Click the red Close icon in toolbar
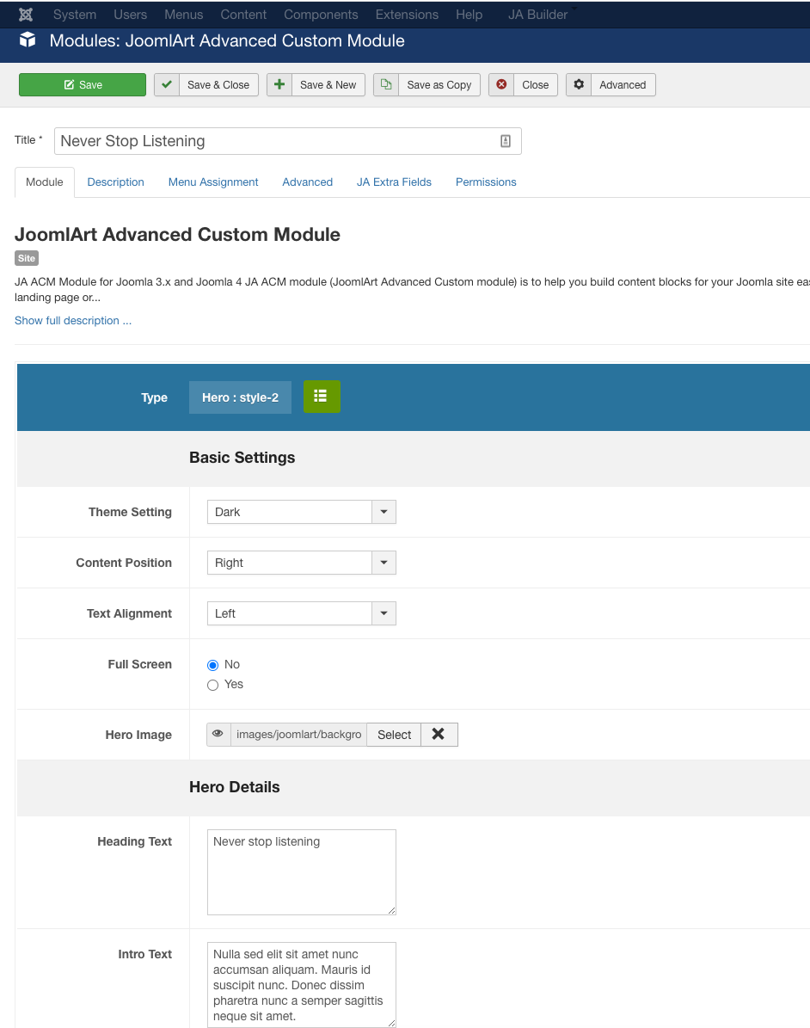Screen dimensions: 810x1028 click(501, 84)
